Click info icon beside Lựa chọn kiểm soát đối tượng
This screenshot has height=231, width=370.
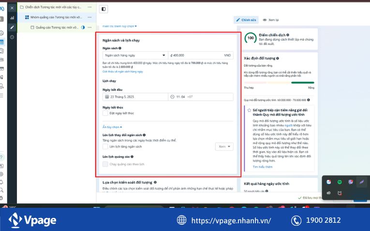click(155, 182)
